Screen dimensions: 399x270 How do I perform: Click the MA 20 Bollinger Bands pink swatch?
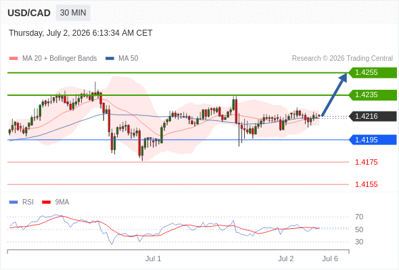(14, 59)
